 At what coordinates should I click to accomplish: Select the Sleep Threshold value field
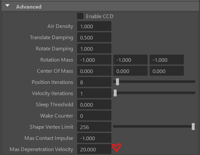[94, 105]
